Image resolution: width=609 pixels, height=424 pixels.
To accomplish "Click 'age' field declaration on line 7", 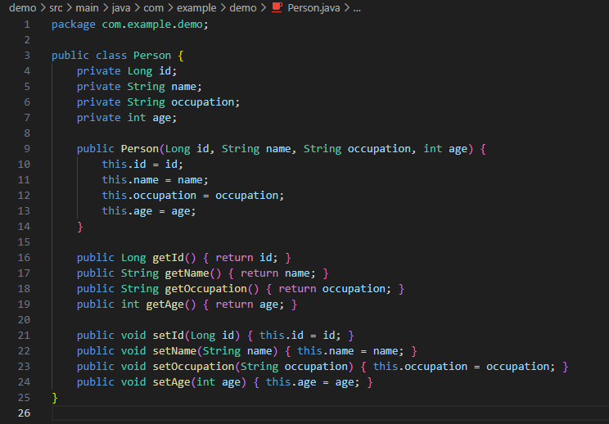I will coord(162,118).
